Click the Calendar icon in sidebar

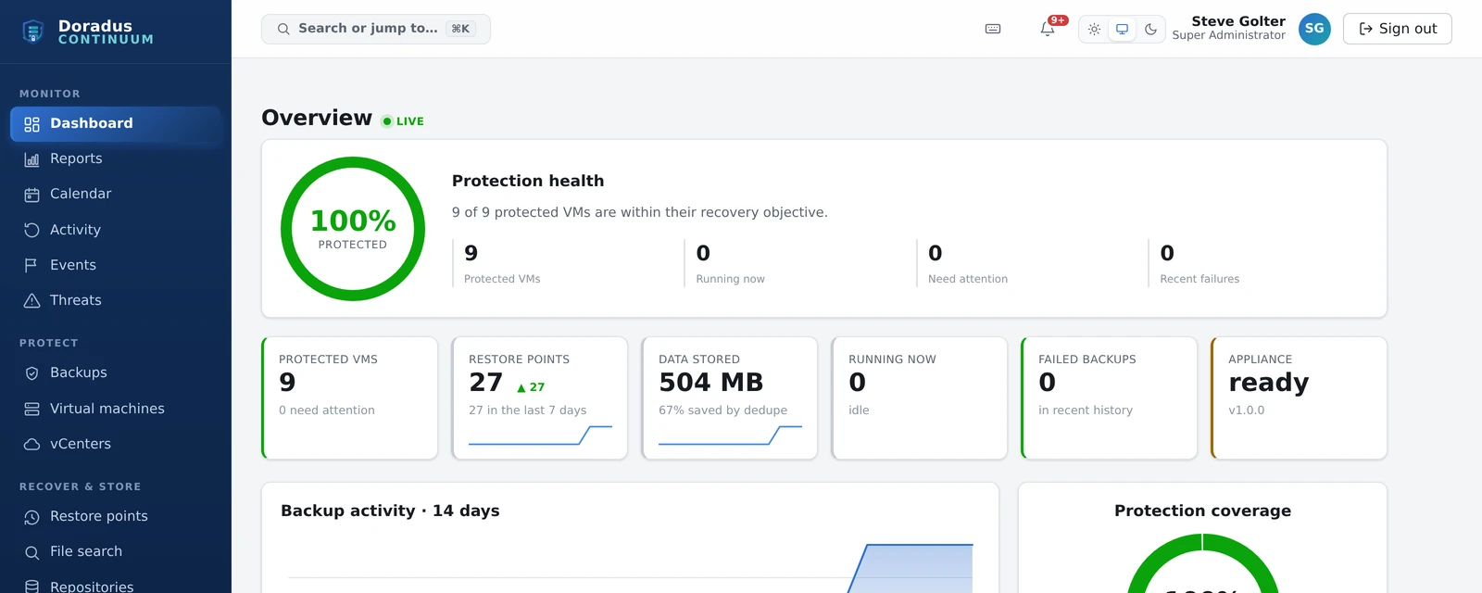[x=31, y=195]
